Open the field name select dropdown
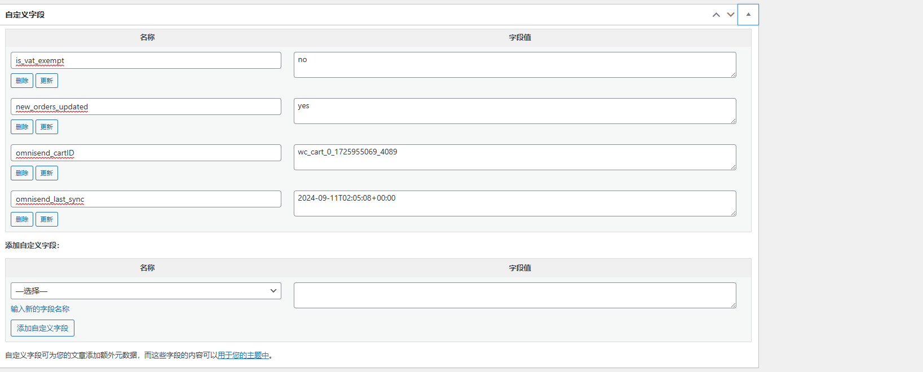The image size is (923, 372). click(146, 291)
